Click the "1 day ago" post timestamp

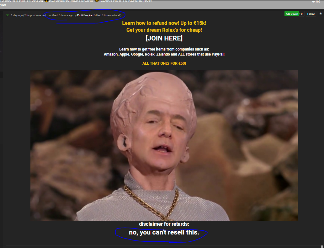click(17, 15)
